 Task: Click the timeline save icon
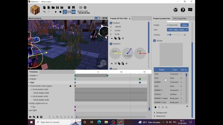click(x=41, y=117)
